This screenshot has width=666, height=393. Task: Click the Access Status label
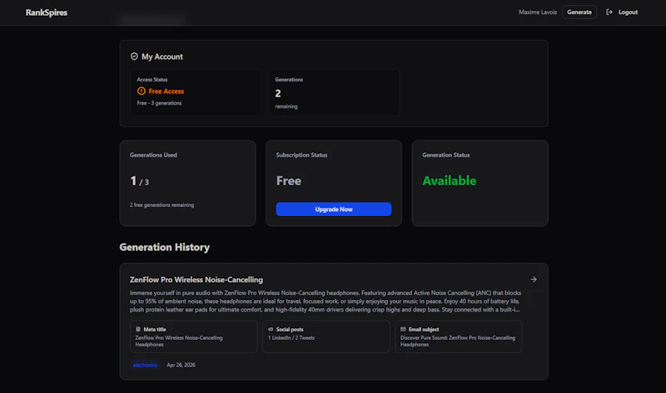(152, 80)
